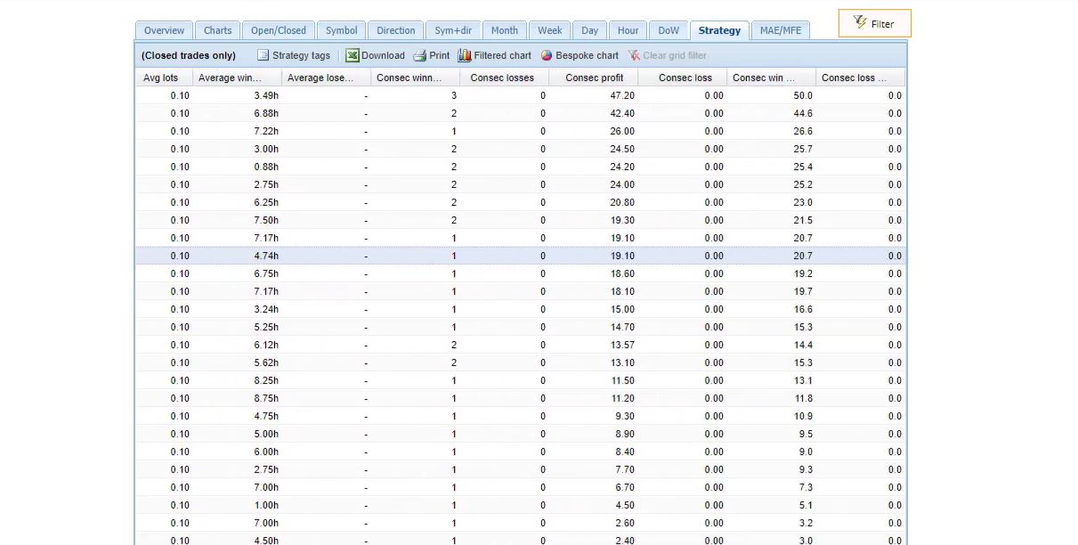
Task: Download the data via the Excel icon
Action: [353, 55]
